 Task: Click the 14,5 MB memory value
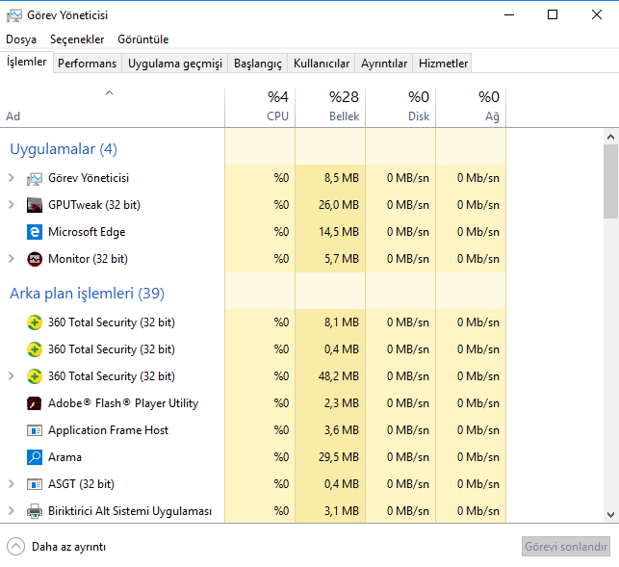[x=339, y=232]
